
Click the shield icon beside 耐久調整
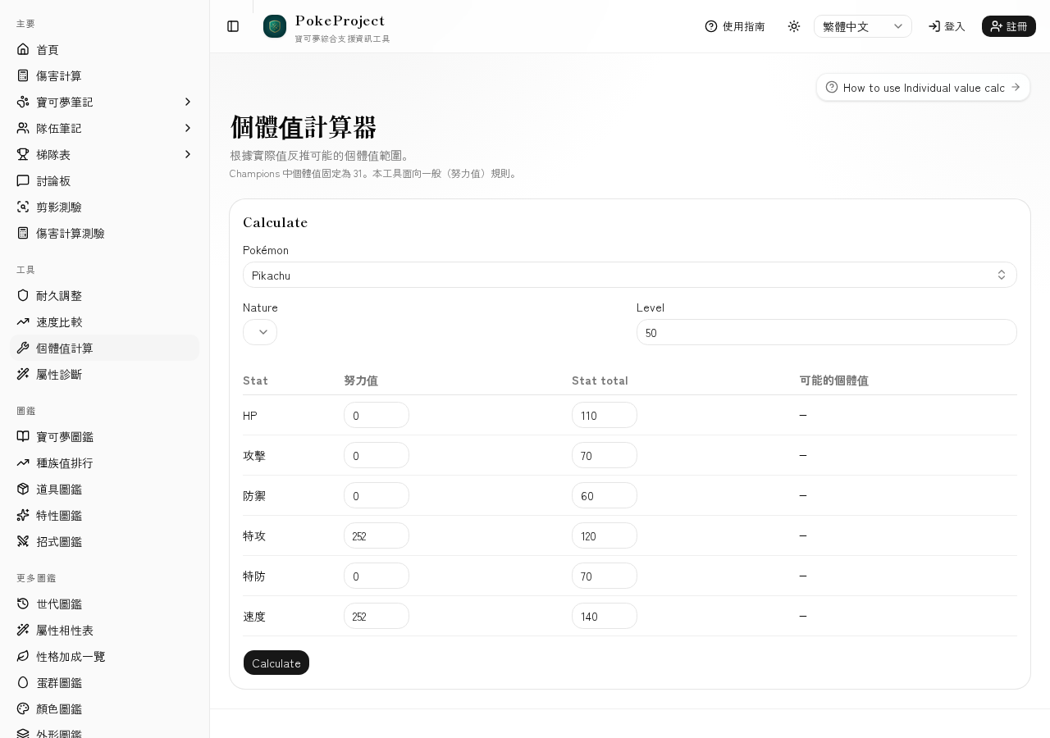click(x=23, y=295)
